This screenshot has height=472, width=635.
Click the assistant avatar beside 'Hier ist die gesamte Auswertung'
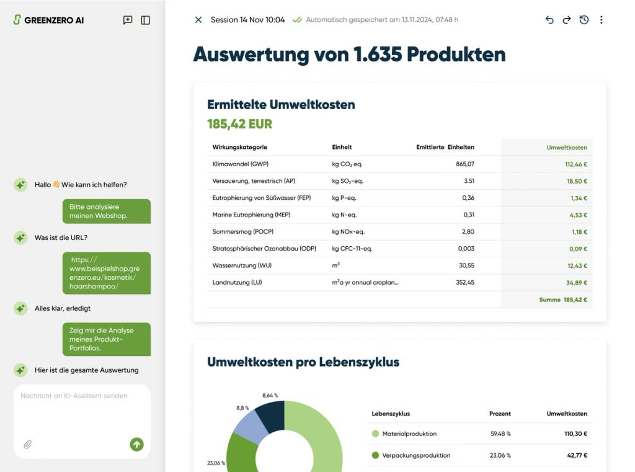pos(20,370)
